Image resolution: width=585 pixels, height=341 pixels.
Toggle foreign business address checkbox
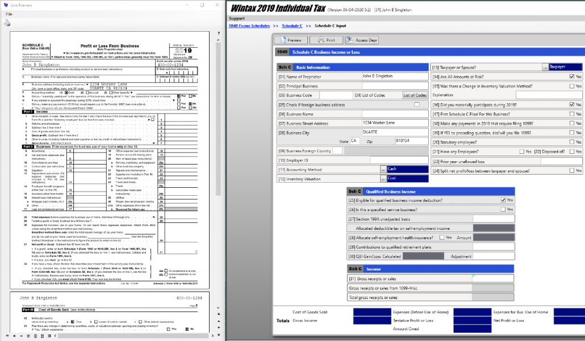pyautogui.click(x=417, y=104)
